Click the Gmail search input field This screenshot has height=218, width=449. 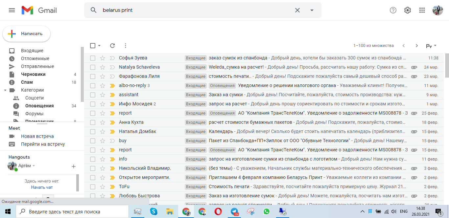[197, 10]
